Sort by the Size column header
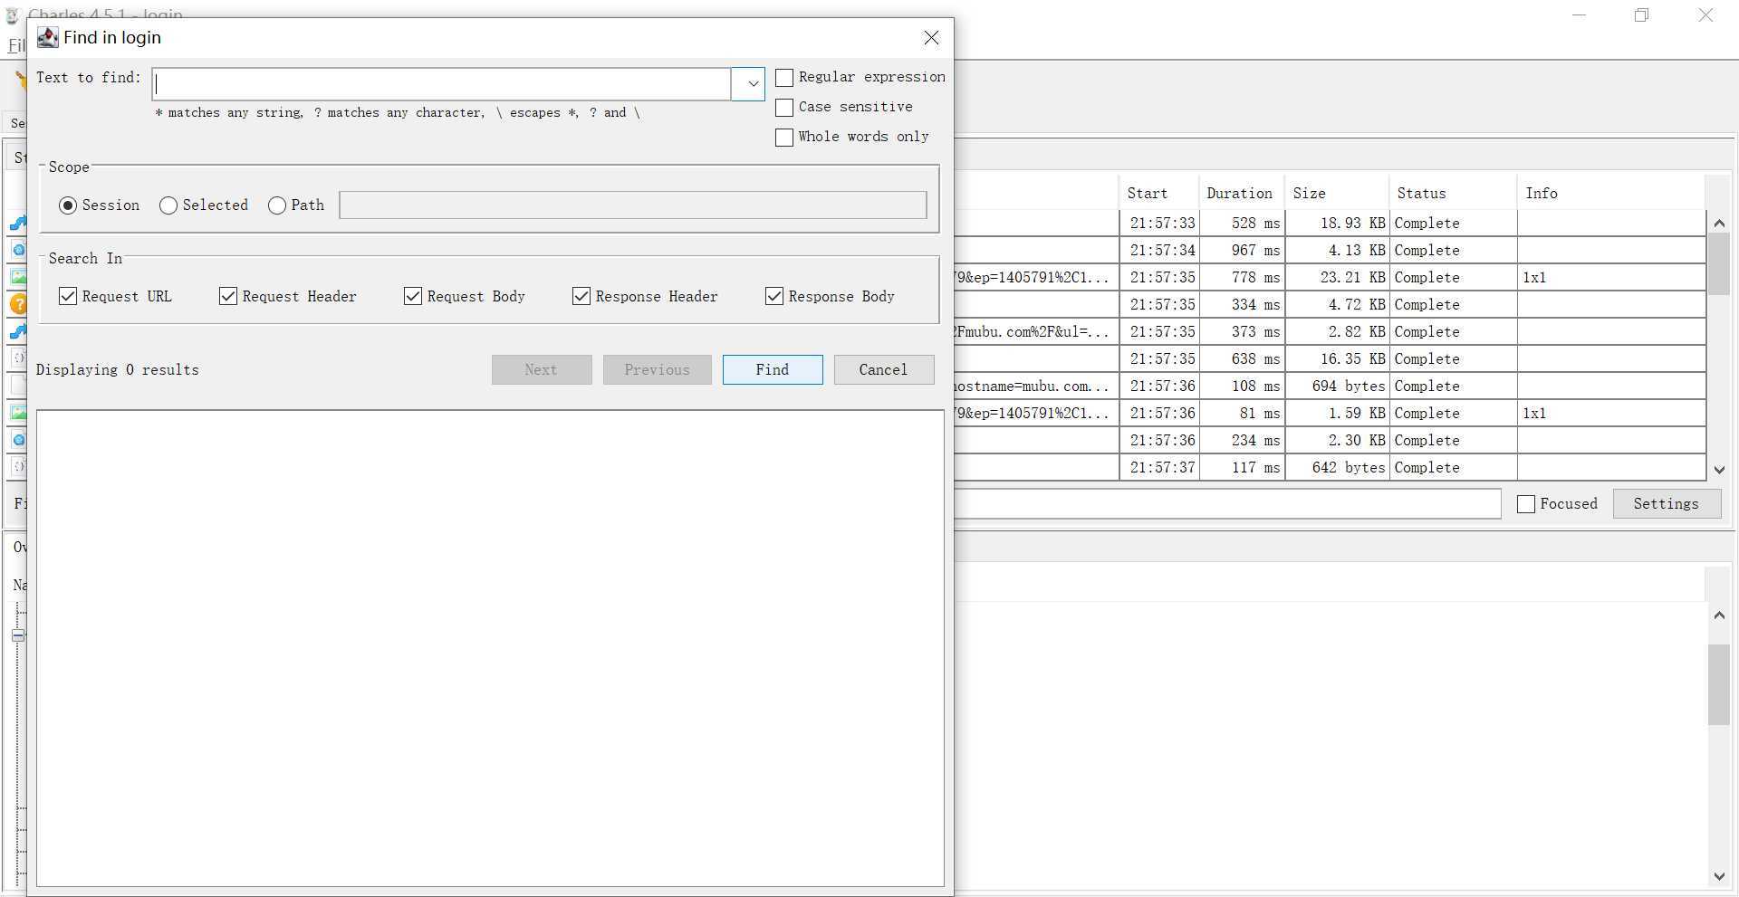Image resolution: width=1739 pixels, height=897 pixels. tap(1337, 193)
